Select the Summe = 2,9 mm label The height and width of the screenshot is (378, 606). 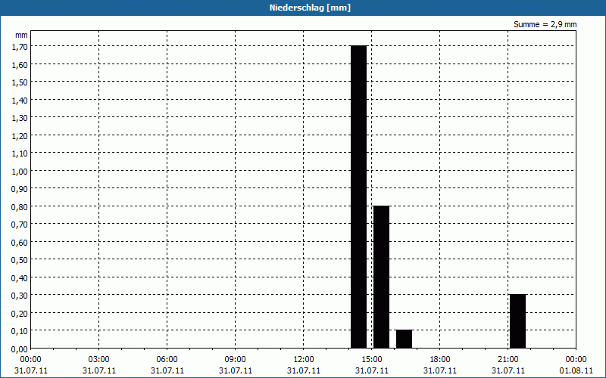[545, 24]
